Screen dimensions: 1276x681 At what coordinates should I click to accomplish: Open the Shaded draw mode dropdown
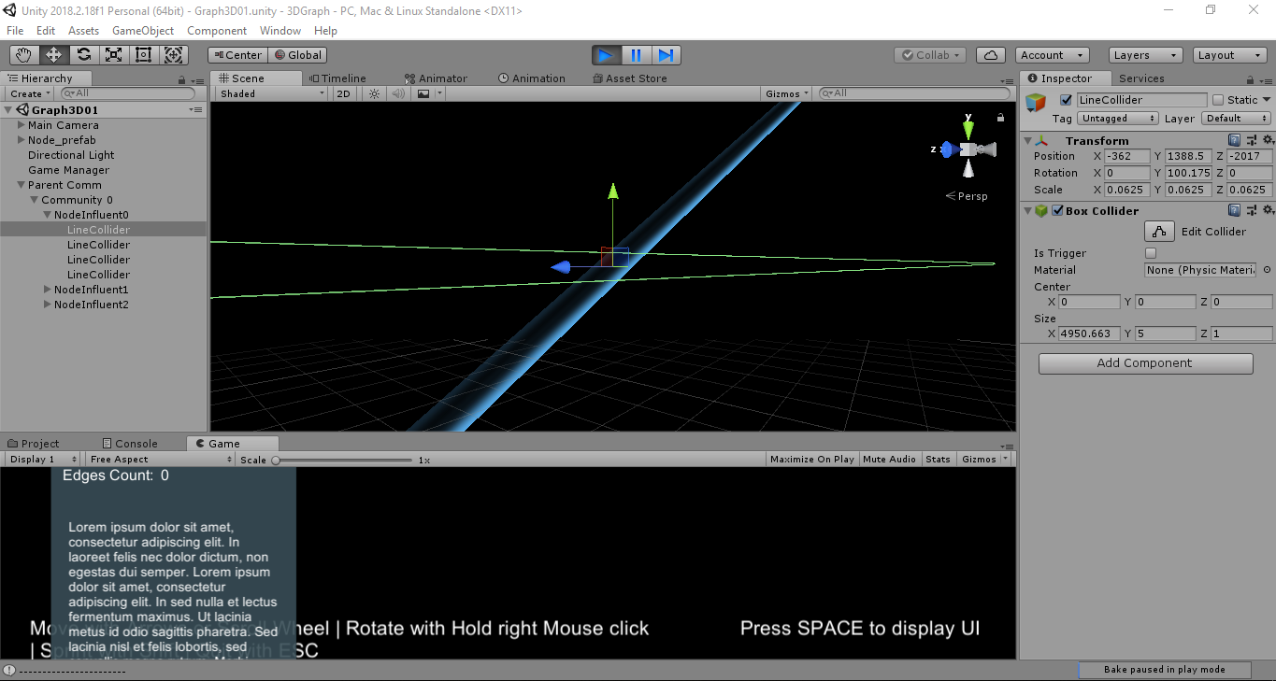tap(272, 93)
